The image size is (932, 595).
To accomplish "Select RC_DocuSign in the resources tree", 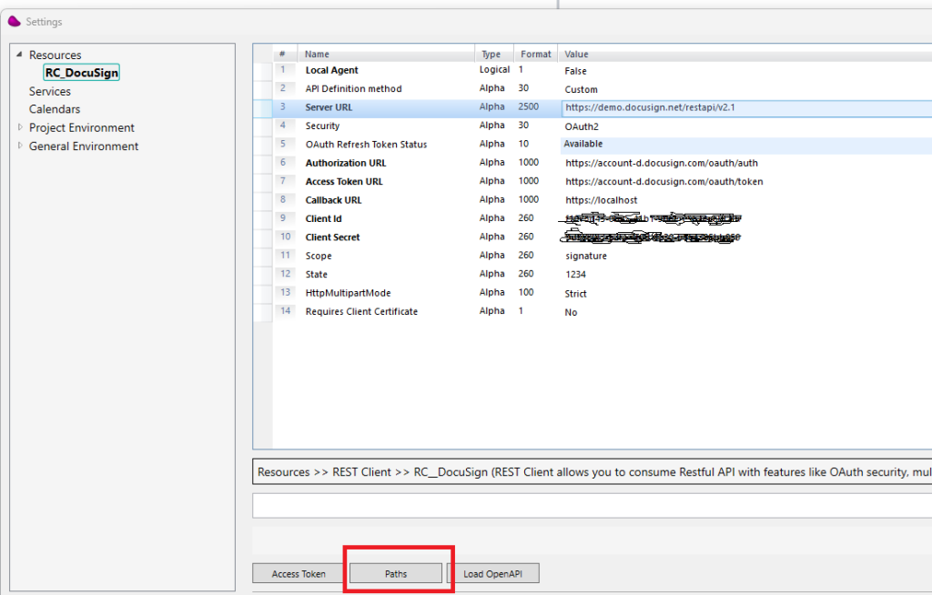I will coord(81,73).
